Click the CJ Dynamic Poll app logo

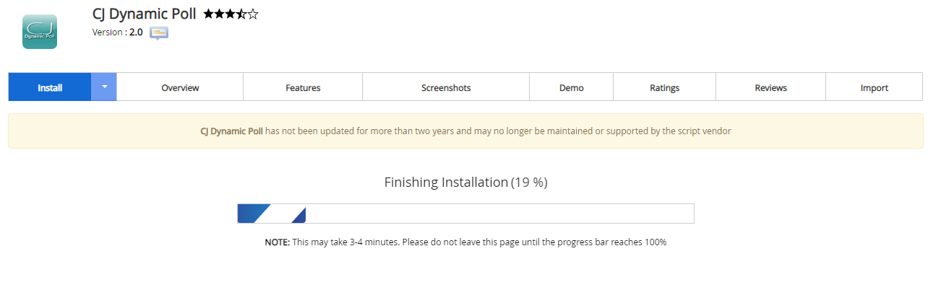coord(40,32)
